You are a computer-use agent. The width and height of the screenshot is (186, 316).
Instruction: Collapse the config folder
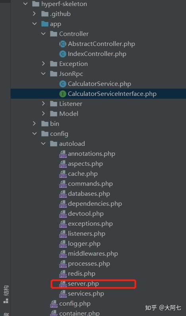[x=35, y=133]
